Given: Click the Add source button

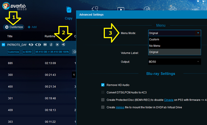Looking at the screenshot, I should [32, 27].
